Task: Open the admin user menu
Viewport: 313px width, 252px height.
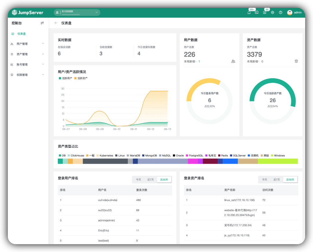Action: pyautogui.click(x=294, y=12)
